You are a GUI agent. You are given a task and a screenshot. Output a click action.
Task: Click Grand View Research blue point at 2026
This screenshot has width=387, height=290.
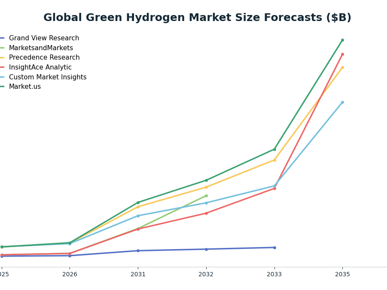coord(70,256)
